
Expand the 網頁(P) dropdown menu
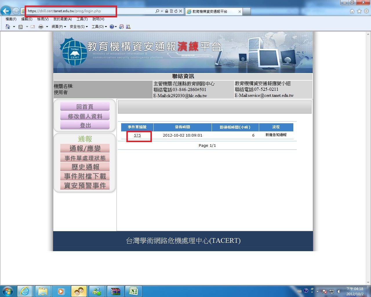pyautogui.click(x=59, y=27)
